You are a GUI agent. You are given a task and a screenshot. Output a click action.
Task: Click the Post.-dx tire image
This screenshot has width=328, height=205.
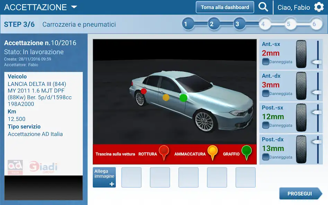point(301,149)
